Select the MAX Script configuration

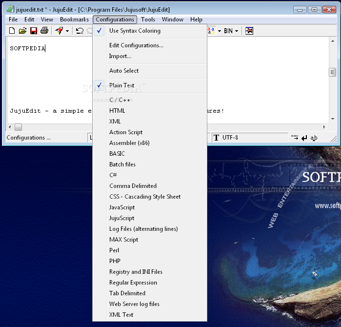tap(150, 240)
